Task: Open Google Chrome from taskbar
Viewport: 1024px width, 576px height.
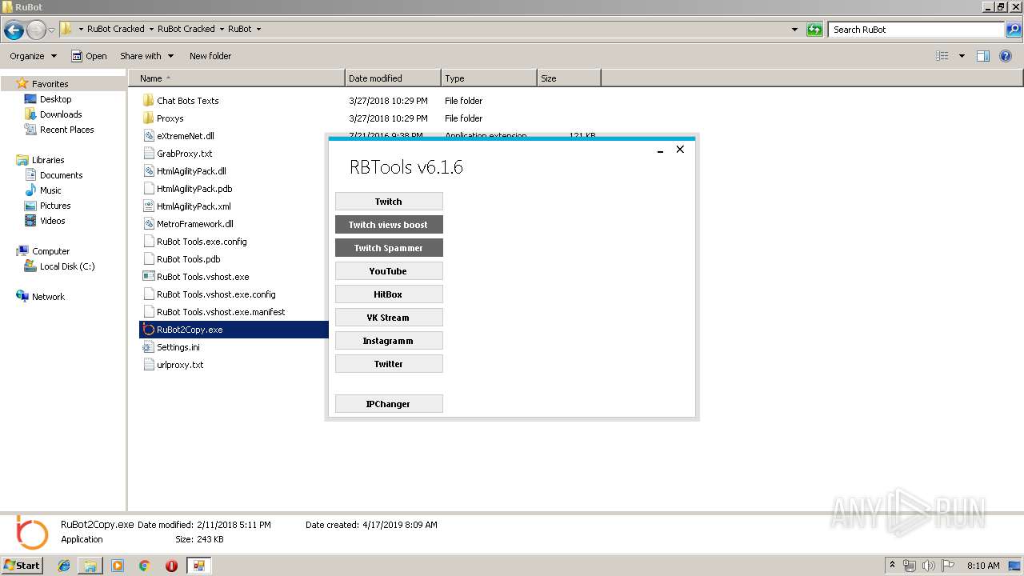Action: click(144, 566)
